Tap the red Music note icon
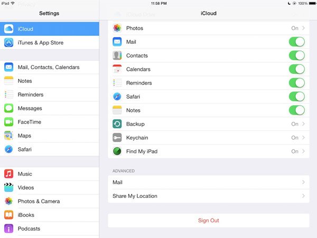This screenshot has height=238, width=317. click(x=8, y=174)
